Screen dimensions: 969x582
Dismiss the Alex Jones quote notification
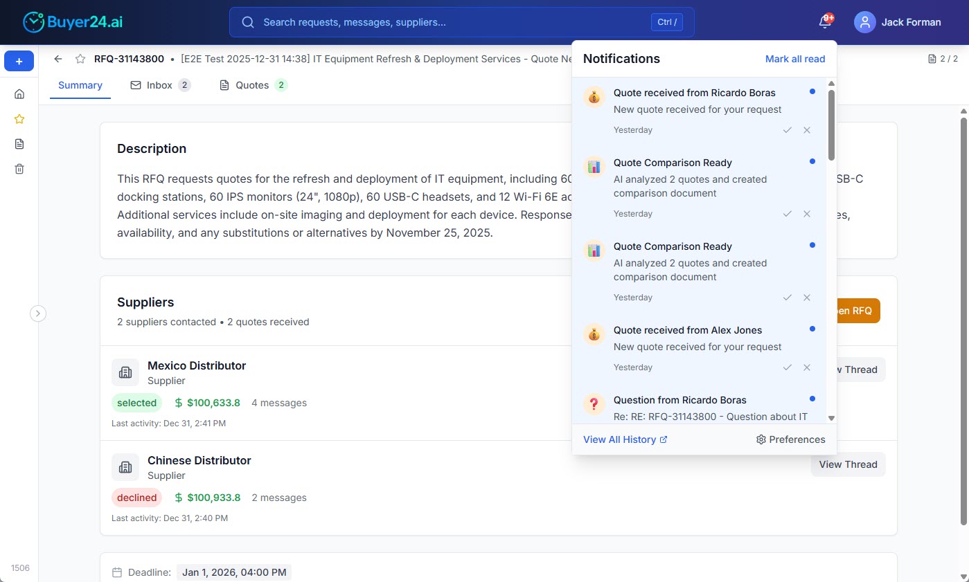tap(807, 367)
